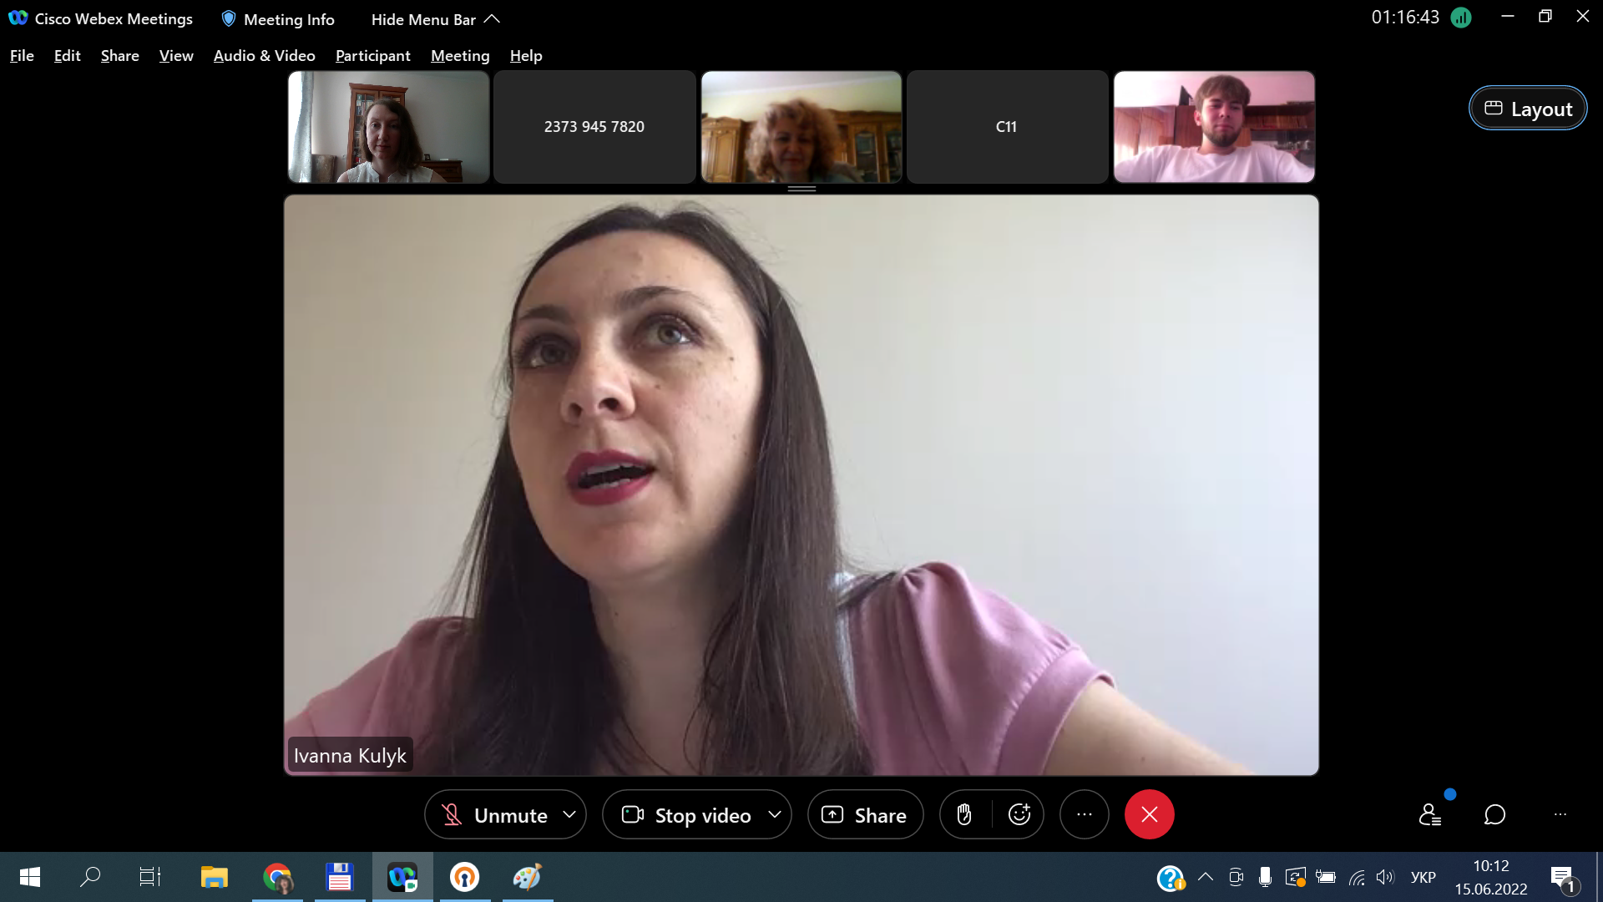Click the red leave meeting button

1149,814
